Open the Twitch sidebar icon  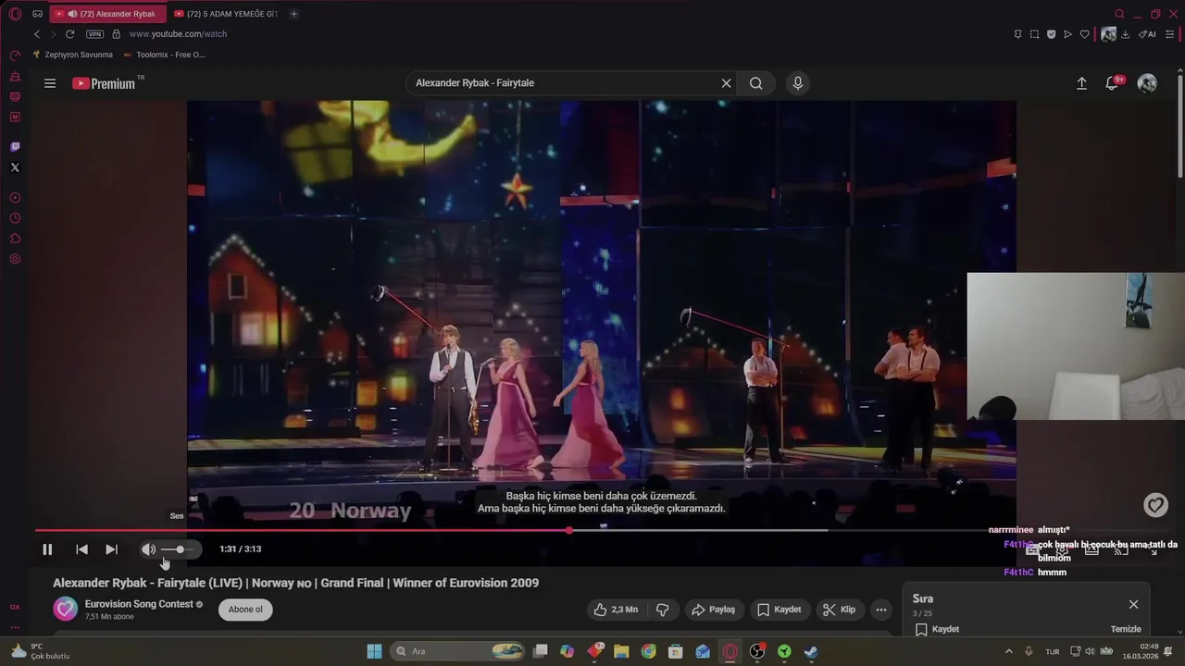[15, 147]
